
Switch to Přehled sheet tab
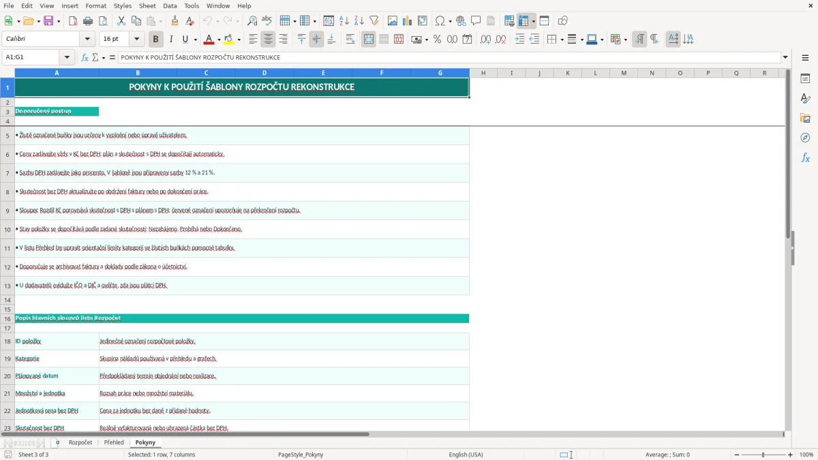click(114, 443)
